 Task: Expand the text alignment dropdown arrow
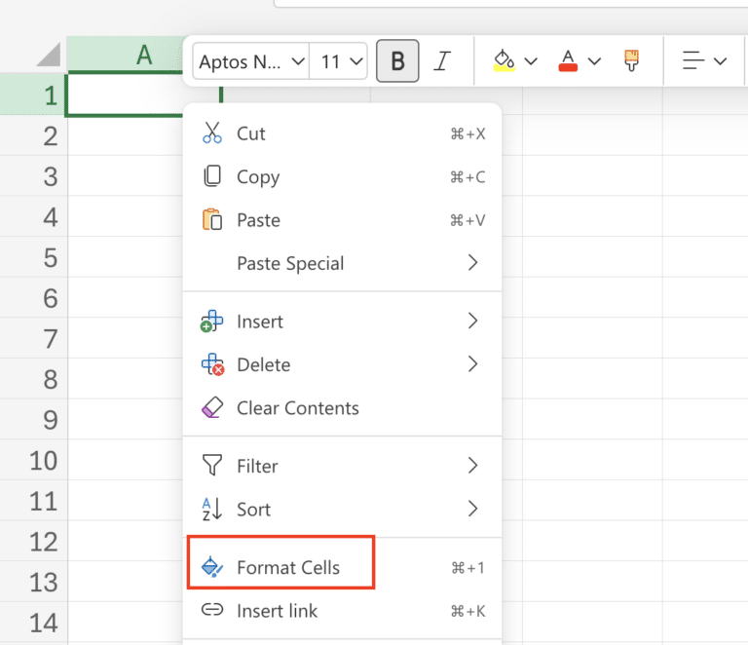click(720, 61)
